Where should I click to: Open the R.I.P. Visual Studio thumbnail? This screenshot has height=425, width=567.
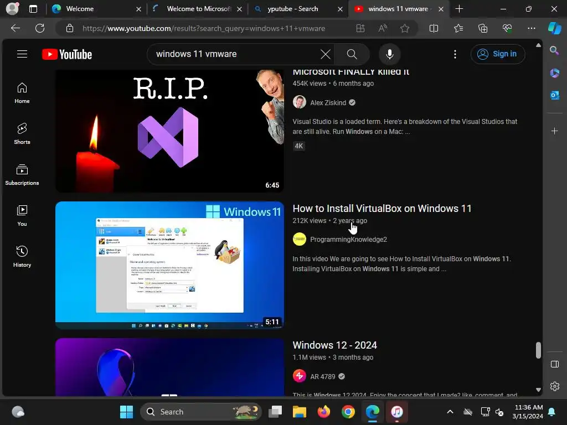(169, 131)
